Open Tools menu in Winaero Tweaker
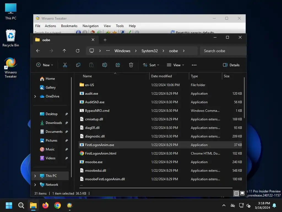282x212 pixels. (x=120, y=26)
